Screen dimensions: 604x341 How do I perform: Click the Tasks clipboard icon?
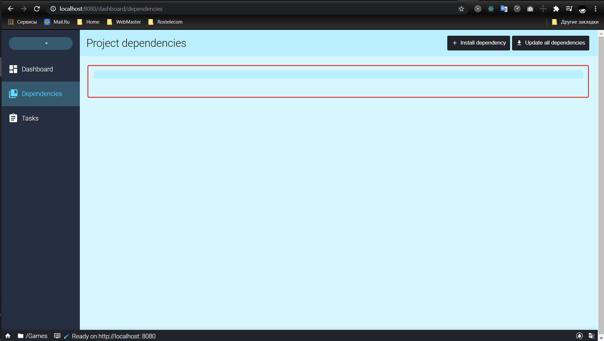pos(13,118)
